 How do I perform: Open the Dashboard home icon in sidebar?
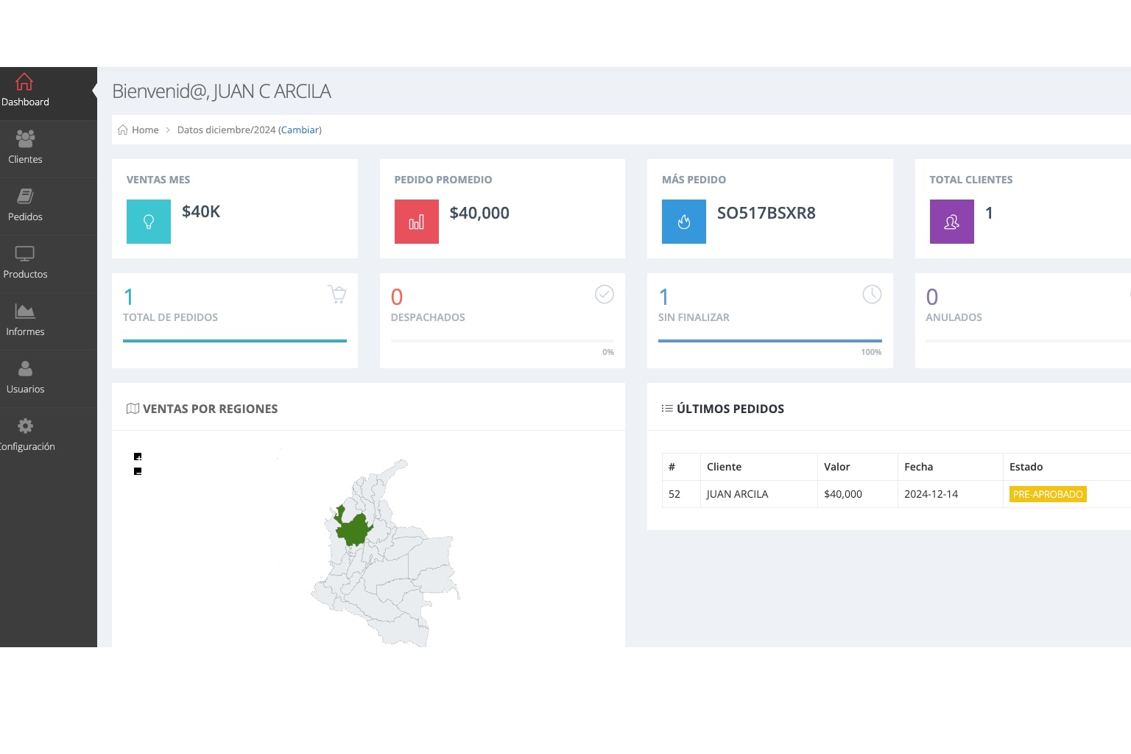click(x=24, y=82)
